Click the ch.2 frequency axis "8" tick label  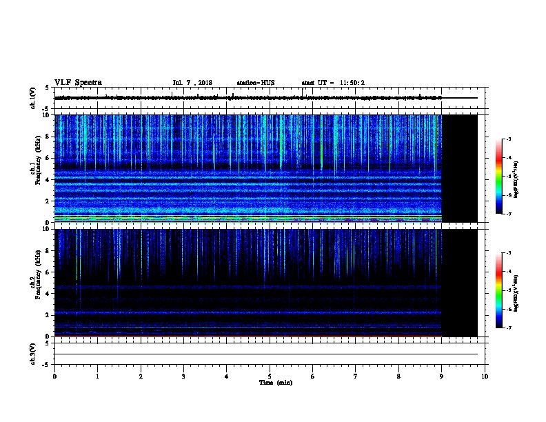tap(48, 251)
